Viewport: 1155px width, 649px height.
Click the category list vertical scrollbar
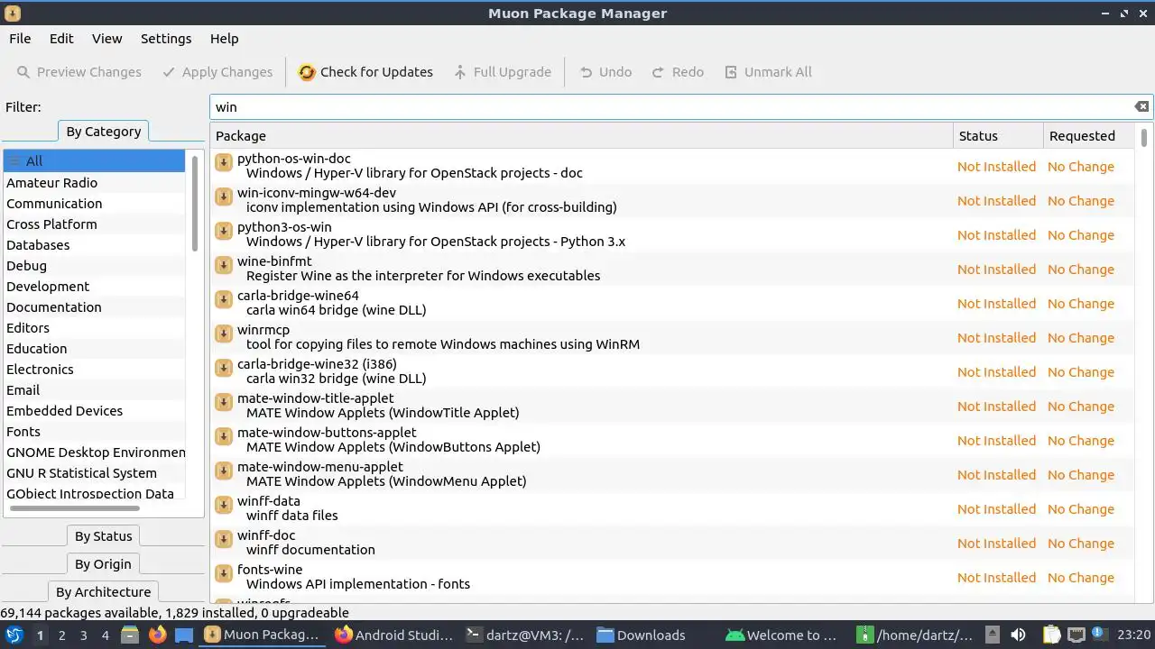click(x=195, y=203)
